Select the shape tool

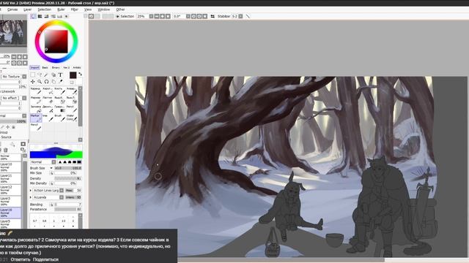(x=53, y=75)
